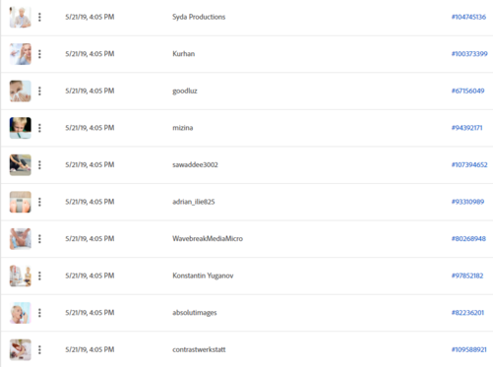
Task: Select the mizina boy thumbnail
Action: coord(21,128)
